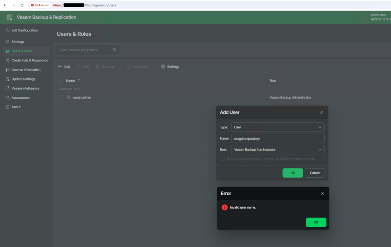
Task: Click the browser reload page icon
Action: 22,5
